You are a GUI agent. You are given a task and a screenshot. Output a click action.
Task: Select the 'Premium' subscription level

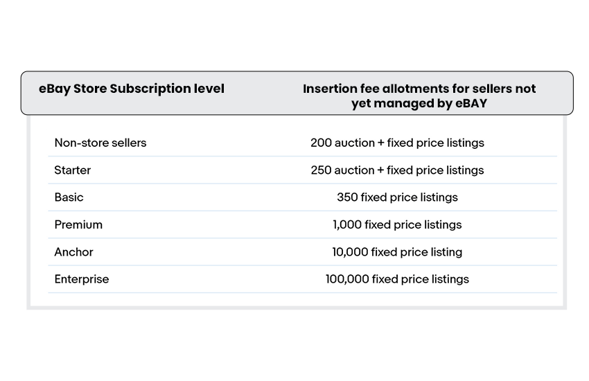(78, 224)
